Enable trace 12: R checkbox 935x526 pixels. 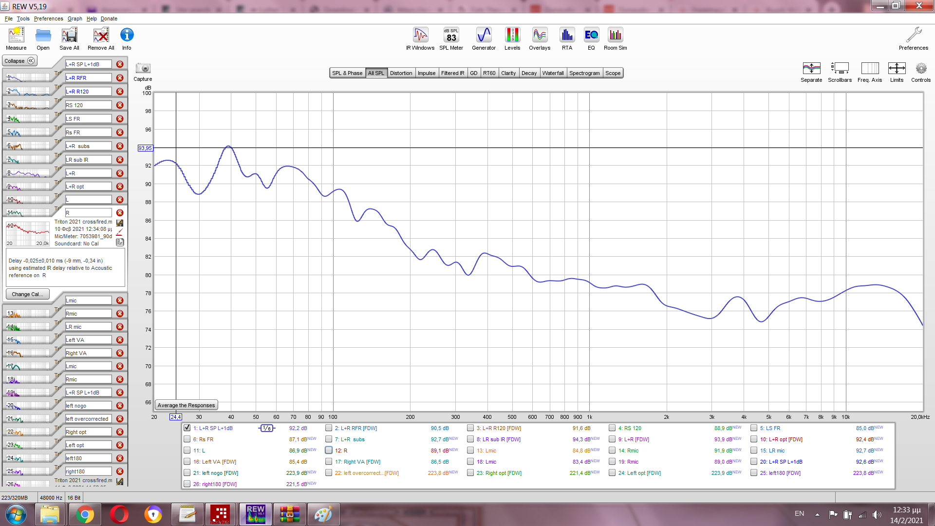click(329, 451)
